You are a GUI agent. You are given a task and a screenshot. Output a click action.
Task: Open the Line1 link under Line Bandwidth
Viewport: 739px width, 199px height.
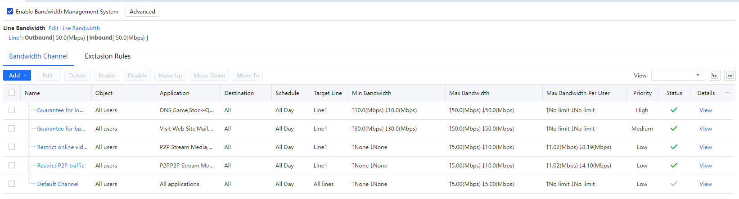(x=15, y=38)
